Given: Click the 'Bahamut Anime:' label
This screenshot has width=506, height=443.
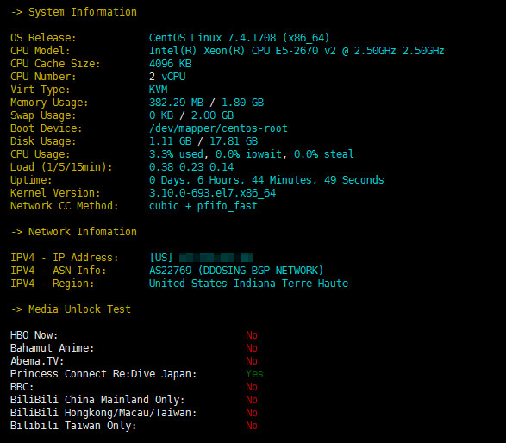Looking at the screenshot, I should (x=53, y=348).
